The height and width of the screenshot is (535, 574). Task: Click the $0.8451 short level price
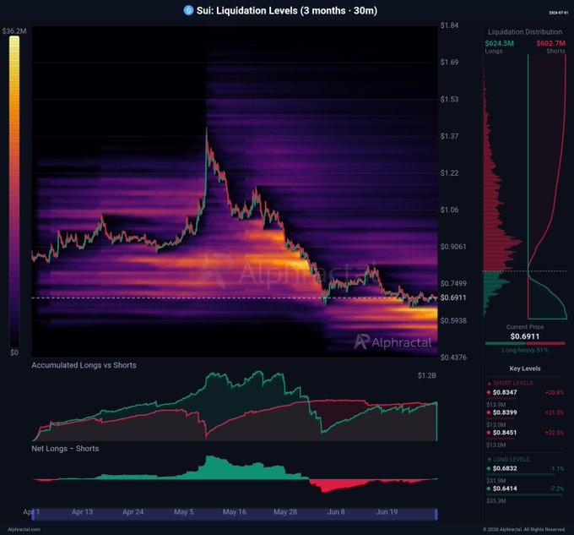click(x=505, y=433)
